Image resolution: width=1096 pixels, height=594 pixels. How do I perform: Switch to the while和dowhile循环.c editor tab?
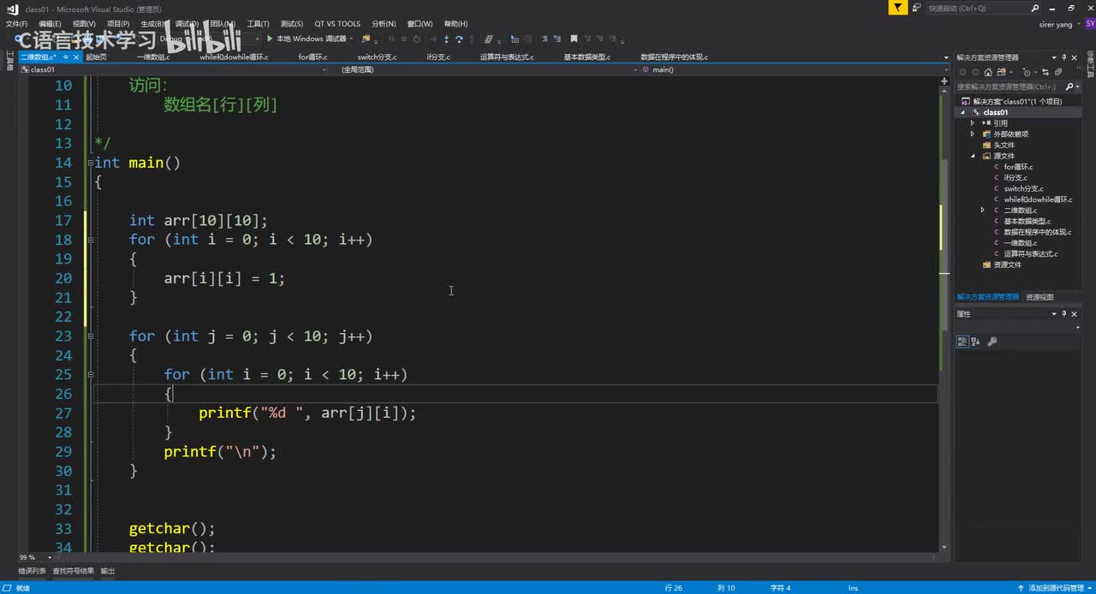point(234,57)
